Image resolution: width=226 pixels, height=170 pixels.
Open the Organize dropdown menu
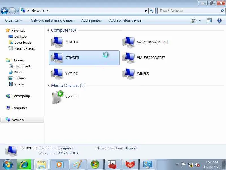pyautogui.click(x=14, y=20)
